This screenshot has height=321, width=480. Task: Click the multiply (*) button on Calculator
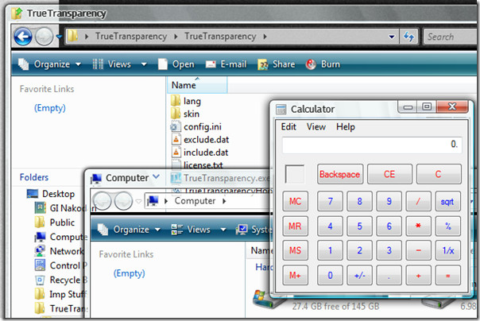[418, 226]
